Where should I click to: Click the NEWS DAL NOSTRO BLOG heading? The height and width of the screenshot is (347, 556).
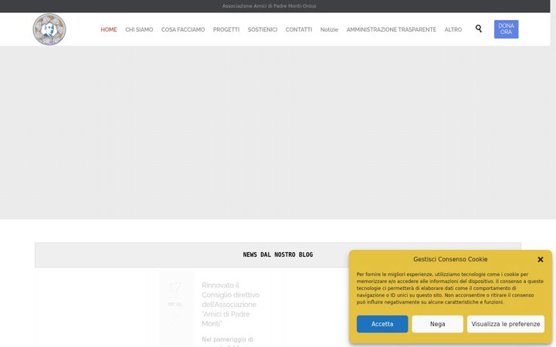coord(278,254)
